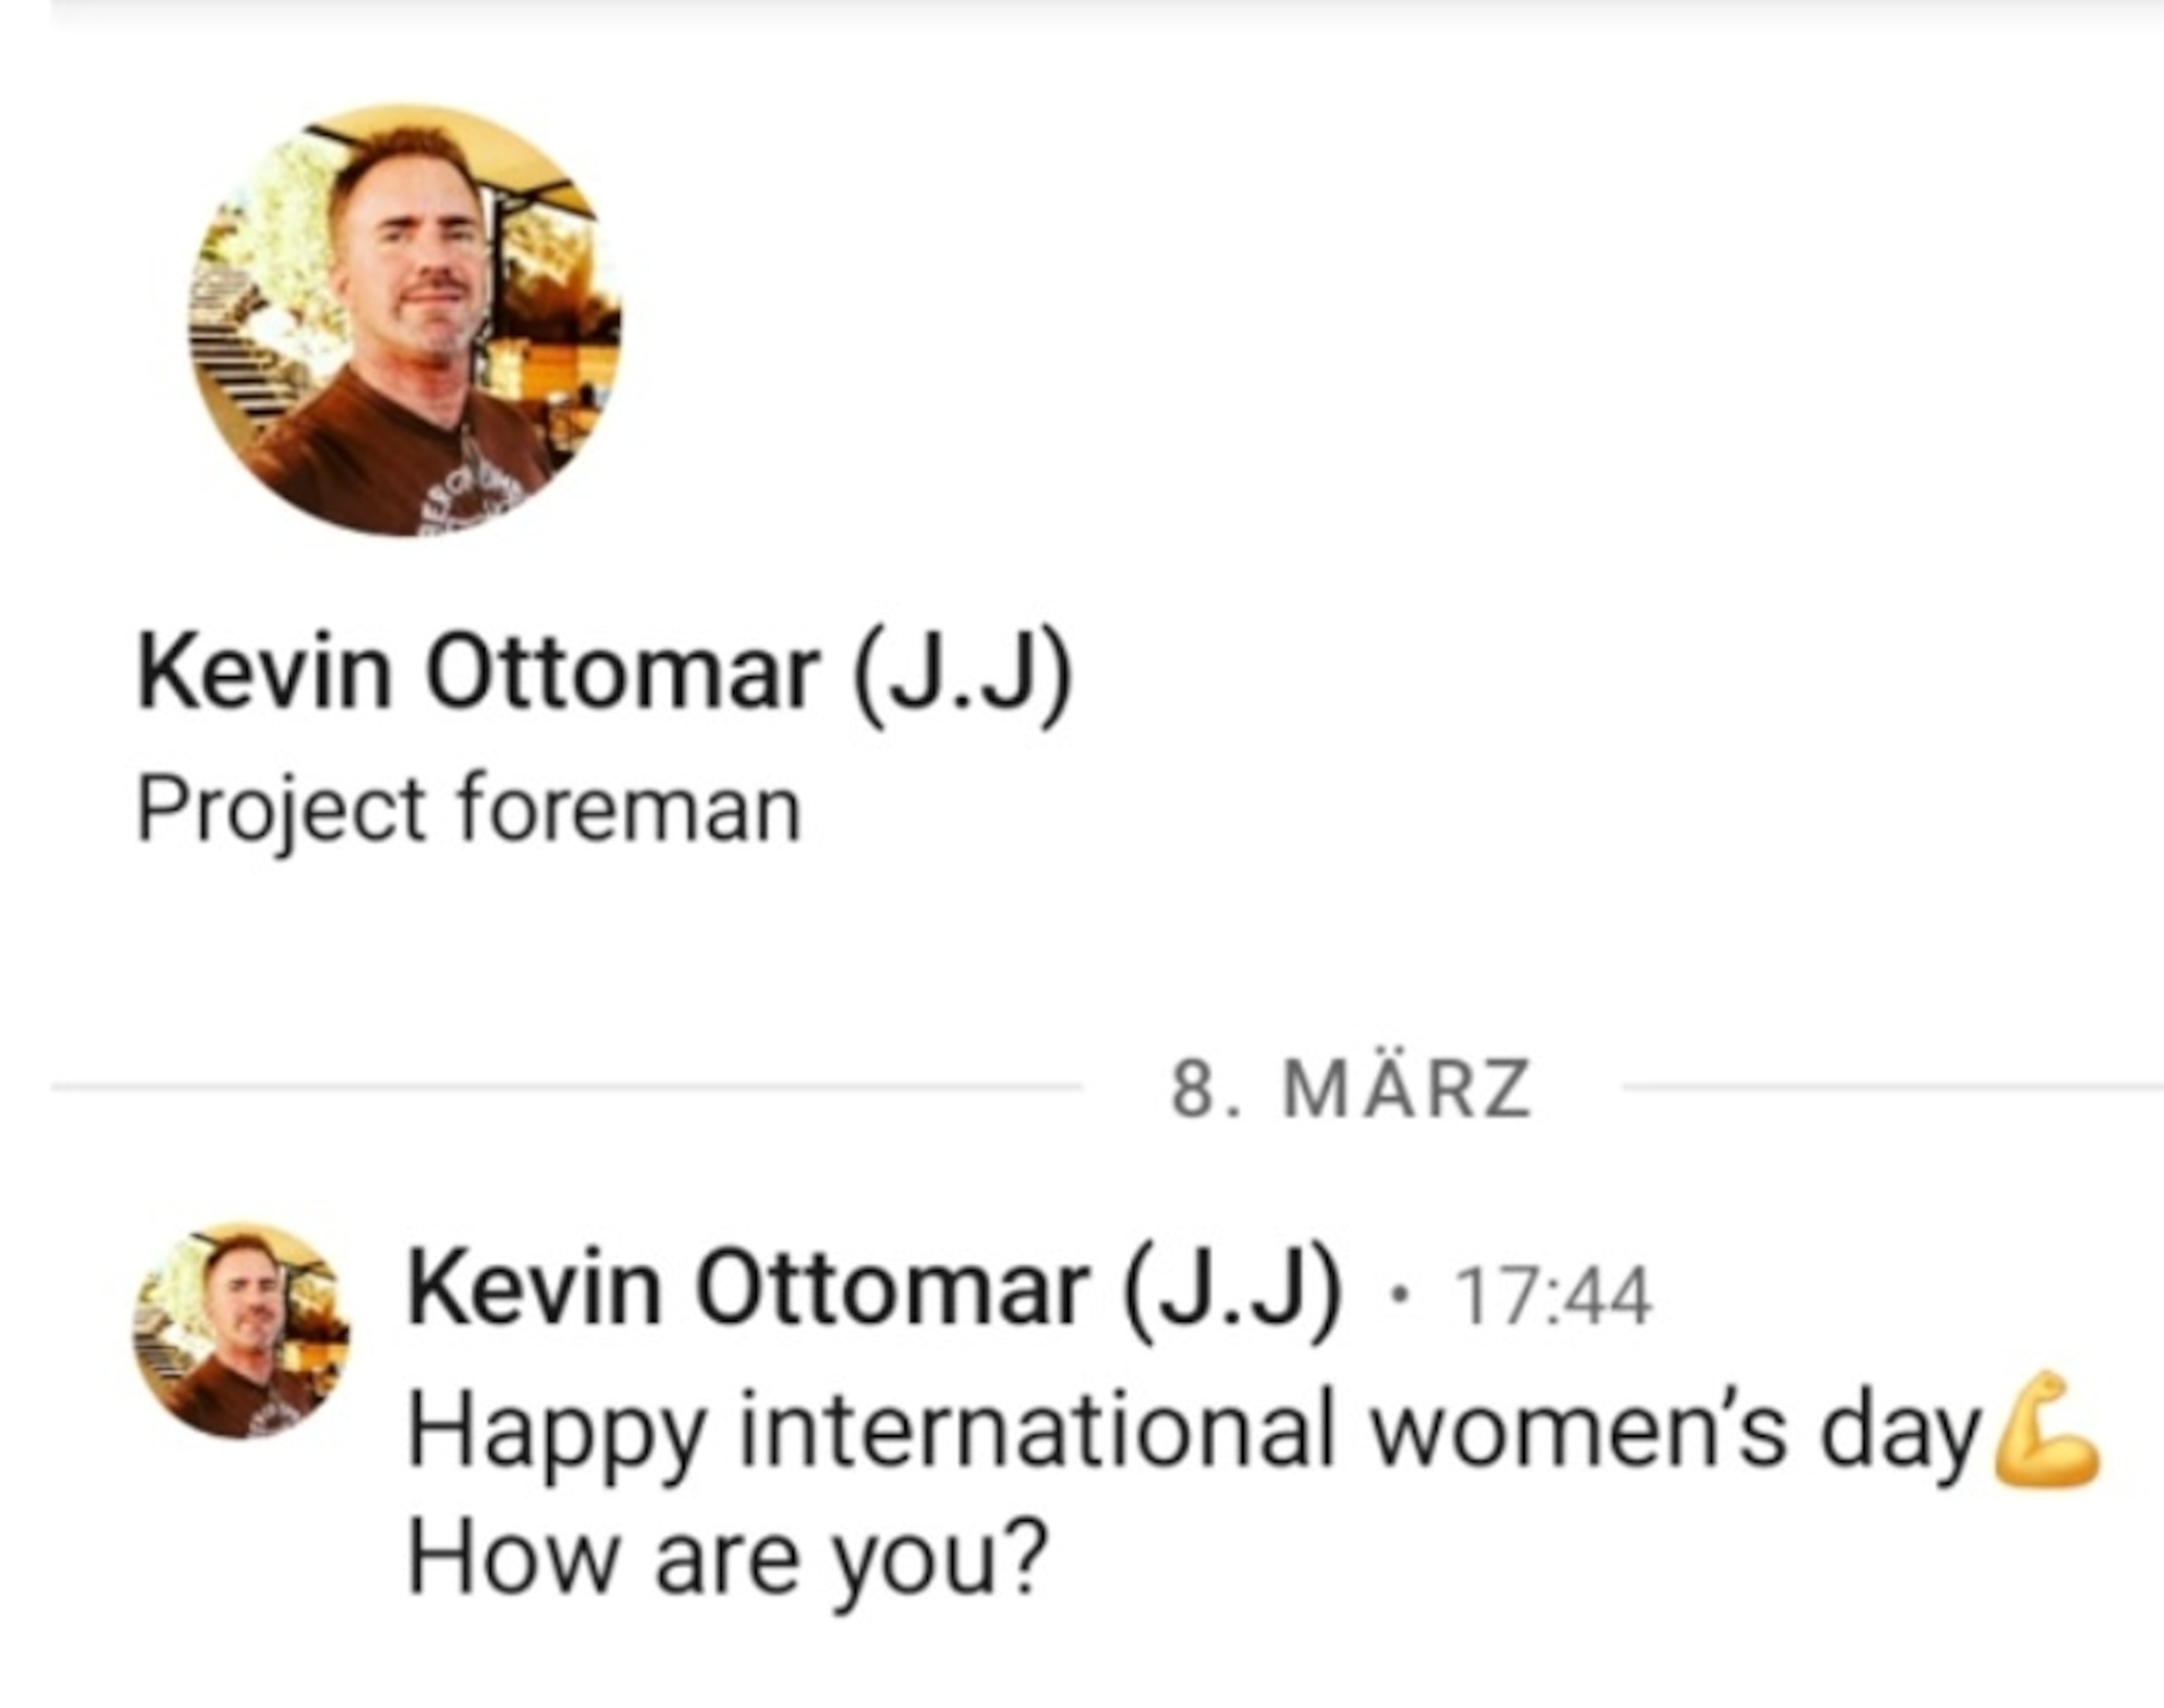Click the flexed biceps emoji
This screenshot has height=1708, width=2164.
point(2045,1431)
